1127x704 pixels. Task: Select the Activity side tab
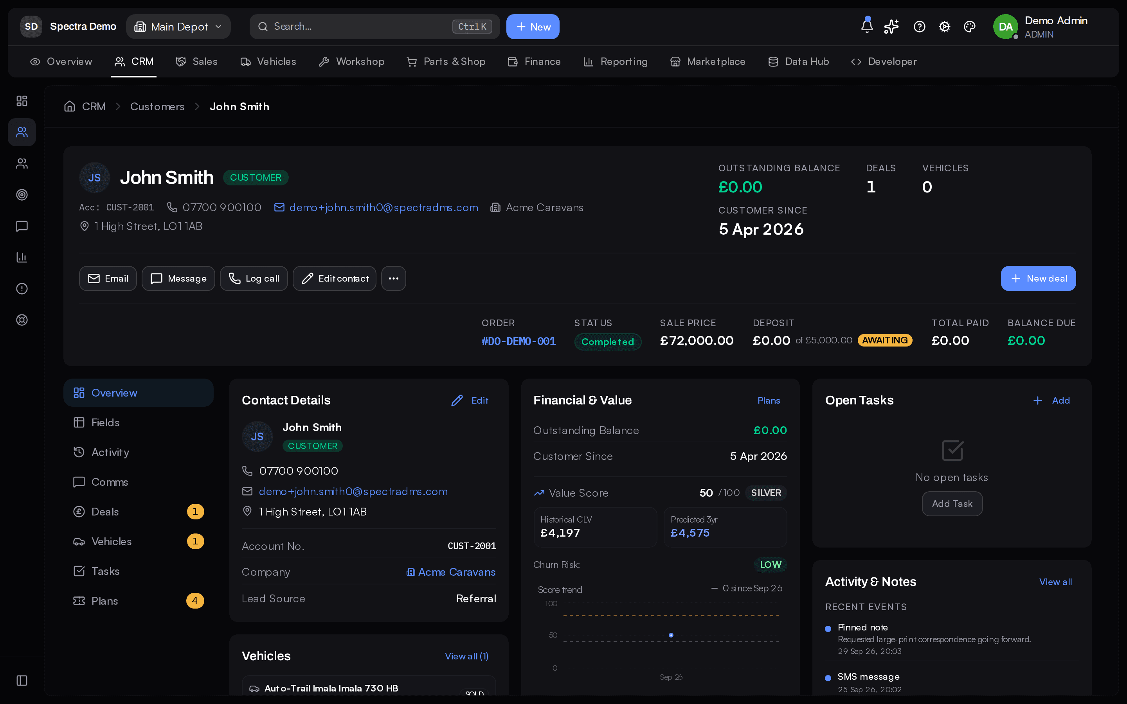coord(138,452)
